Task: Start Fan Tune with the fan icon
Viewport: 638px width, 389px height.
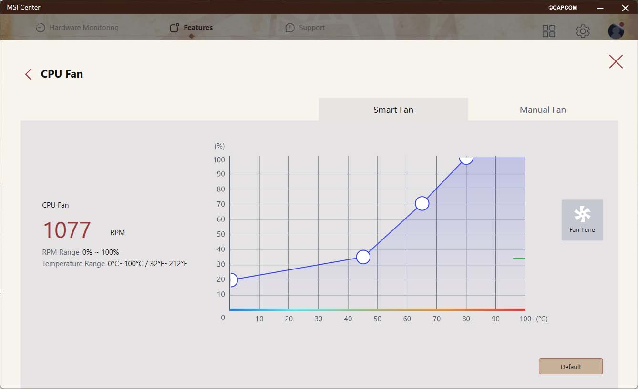Action: (x=582, y=219)
